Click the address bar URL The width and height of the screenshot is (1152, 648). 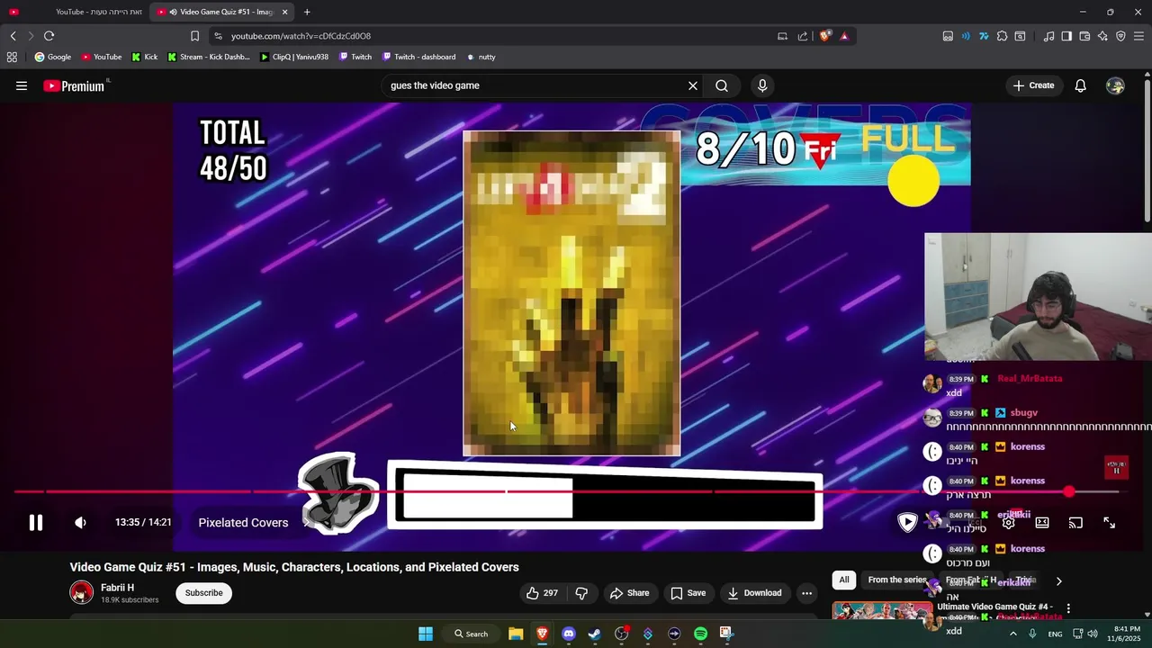tap(301, 36)
